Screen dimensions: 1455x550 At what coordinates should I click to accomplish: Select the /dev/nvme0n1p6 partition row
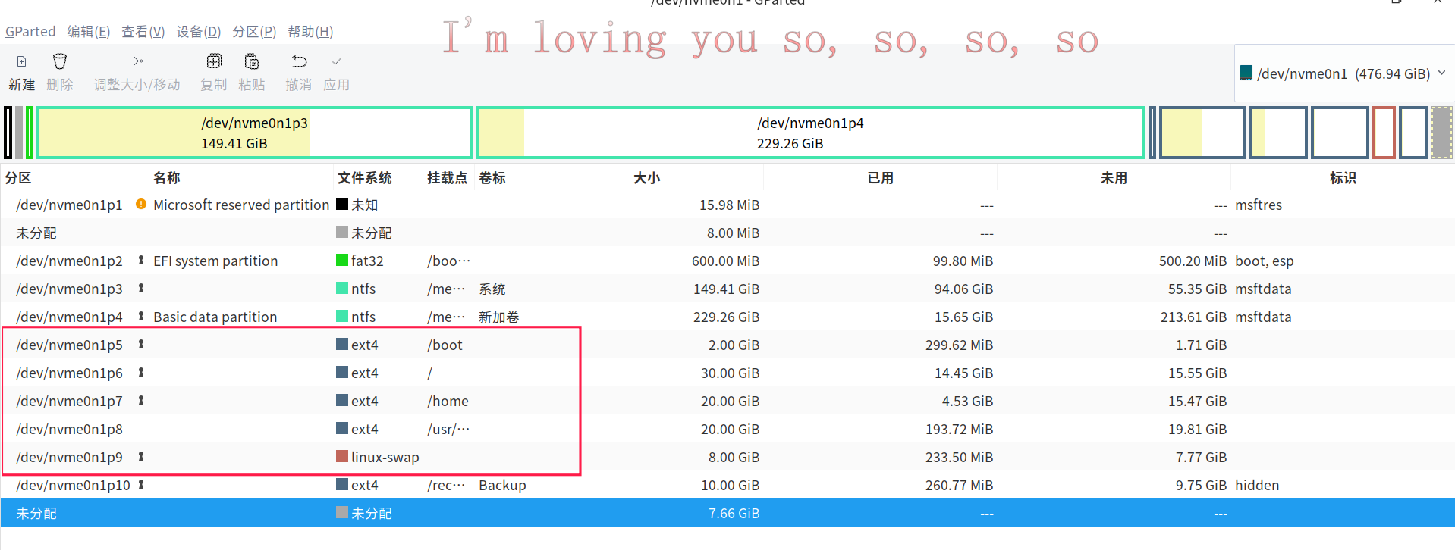[727, 373]
